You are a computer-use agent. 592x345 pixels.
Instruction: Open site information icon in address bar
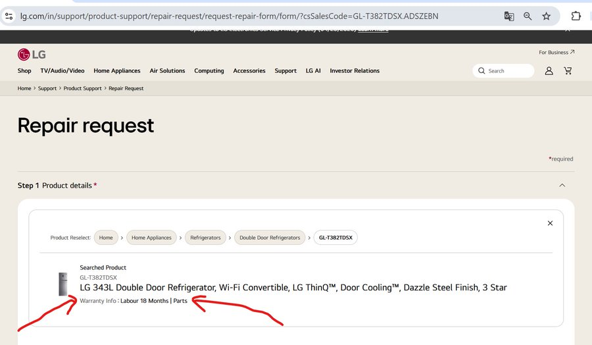click(9, 16)
